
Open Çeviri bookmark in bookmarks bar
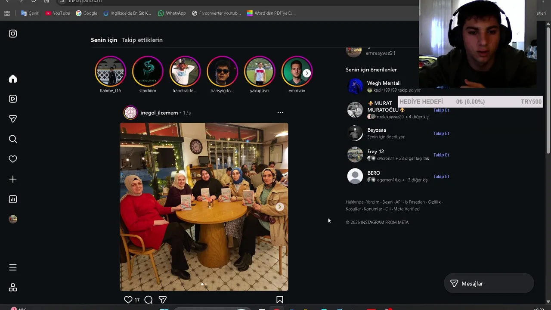tap(30, 13)
